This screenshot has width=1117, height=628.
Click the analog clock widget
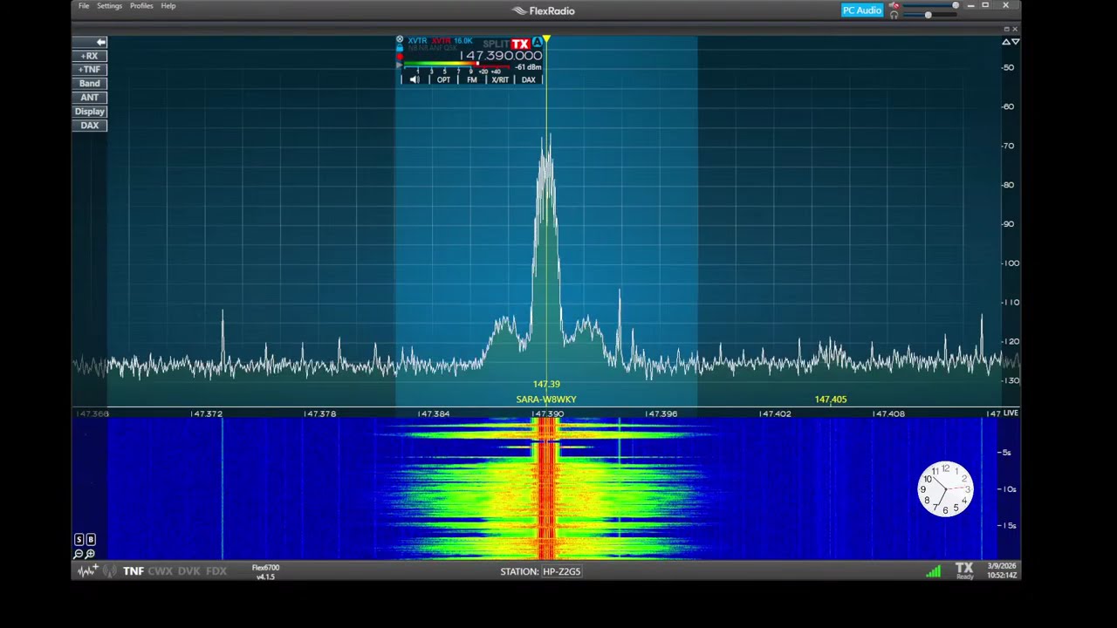945,489
